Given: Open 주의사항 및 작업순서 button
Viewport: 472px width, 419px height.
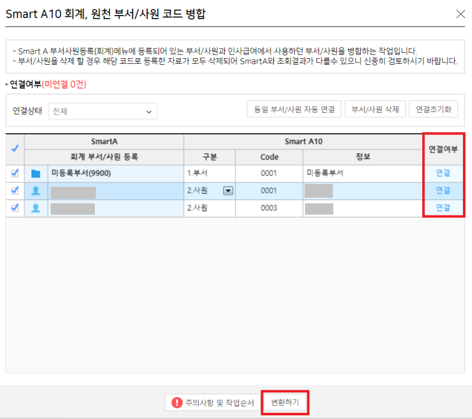Looking at the screenshot, I should (213, 402).
